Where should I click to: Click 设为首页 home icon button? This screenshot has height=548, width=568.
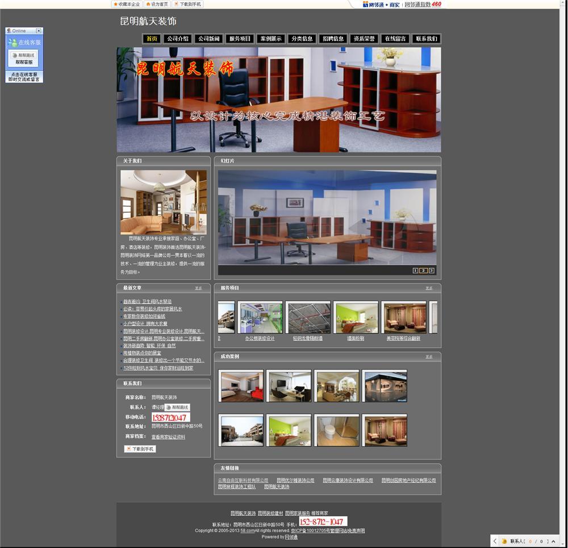pyautogui.click(x=157, y=4)
